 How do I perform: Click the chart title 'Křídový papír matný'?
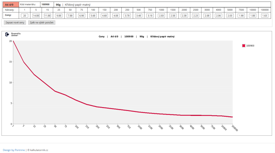click(x=162, y=36)
